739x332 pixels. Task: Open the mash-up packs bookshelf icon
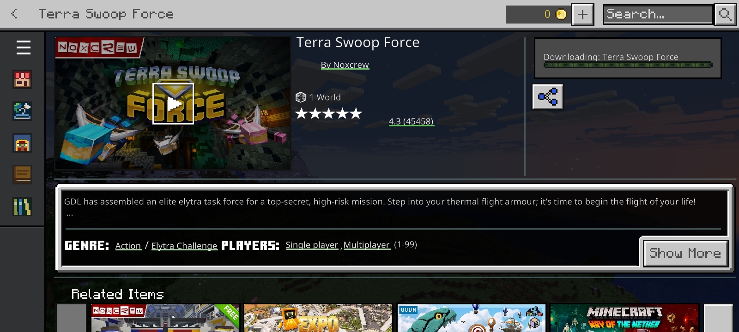pos(22,207)
